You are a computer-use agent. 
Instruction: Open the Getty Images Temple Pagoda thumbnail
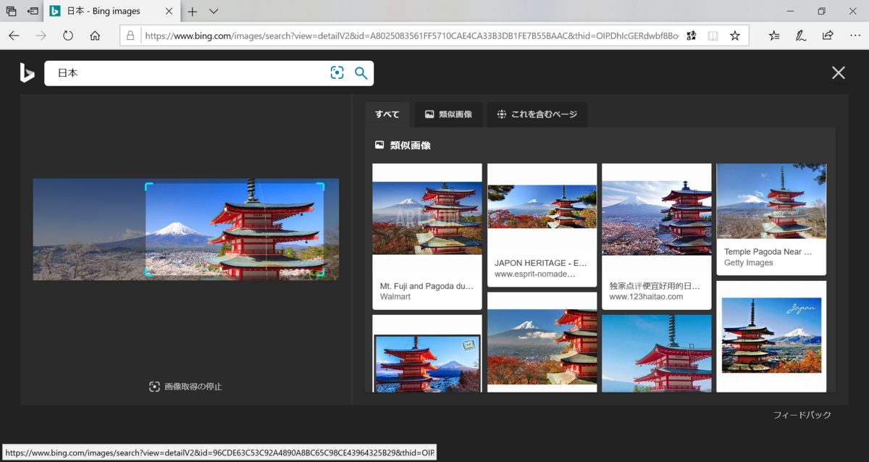coord(771,201)
